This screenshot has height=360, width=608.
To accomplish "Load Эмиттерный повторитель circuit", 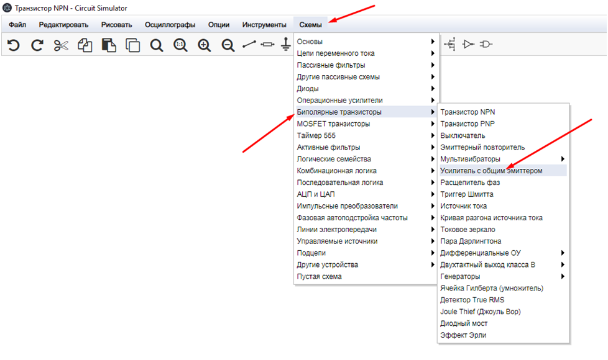I will tap(503, 147).
